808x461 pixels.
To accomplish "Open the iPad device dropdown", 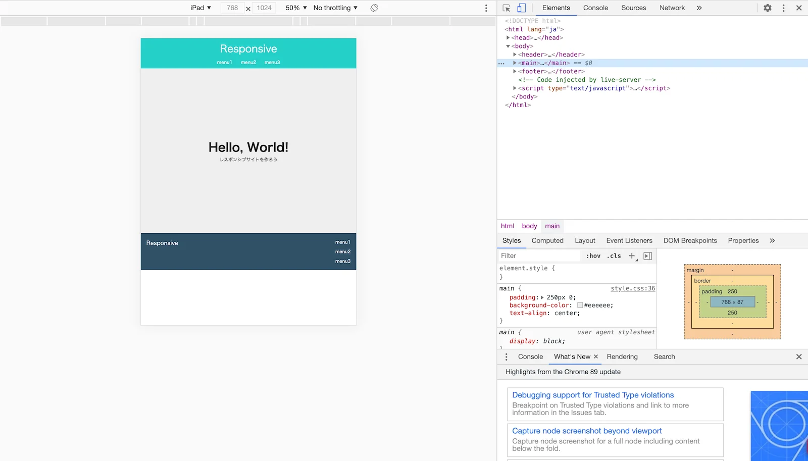I will 200,8.
